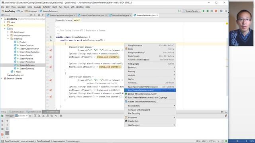Click Collapse All icon in Project panel
Screen dimensions: 255x143
(x=35, y=15)
